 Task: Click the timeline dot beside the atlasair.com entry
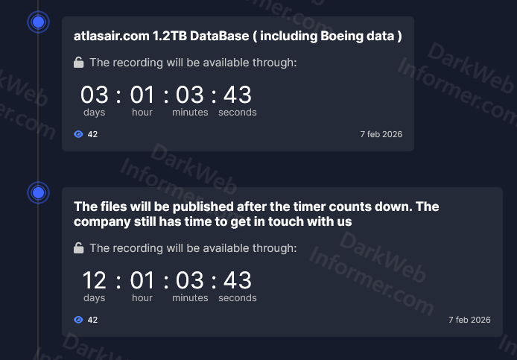tap(38, 22)
